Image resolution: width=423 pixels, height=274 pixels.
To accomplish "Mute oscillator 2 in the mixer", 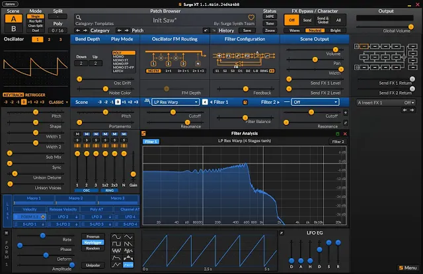I will point(87,134).
